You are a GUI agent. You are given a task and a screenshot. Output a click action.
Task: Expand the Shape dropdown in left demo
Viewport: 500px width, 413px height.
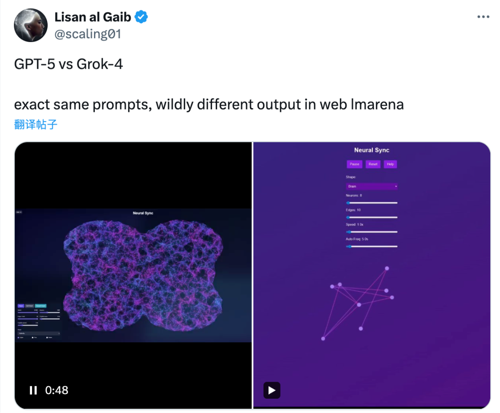tap(39, 334)
